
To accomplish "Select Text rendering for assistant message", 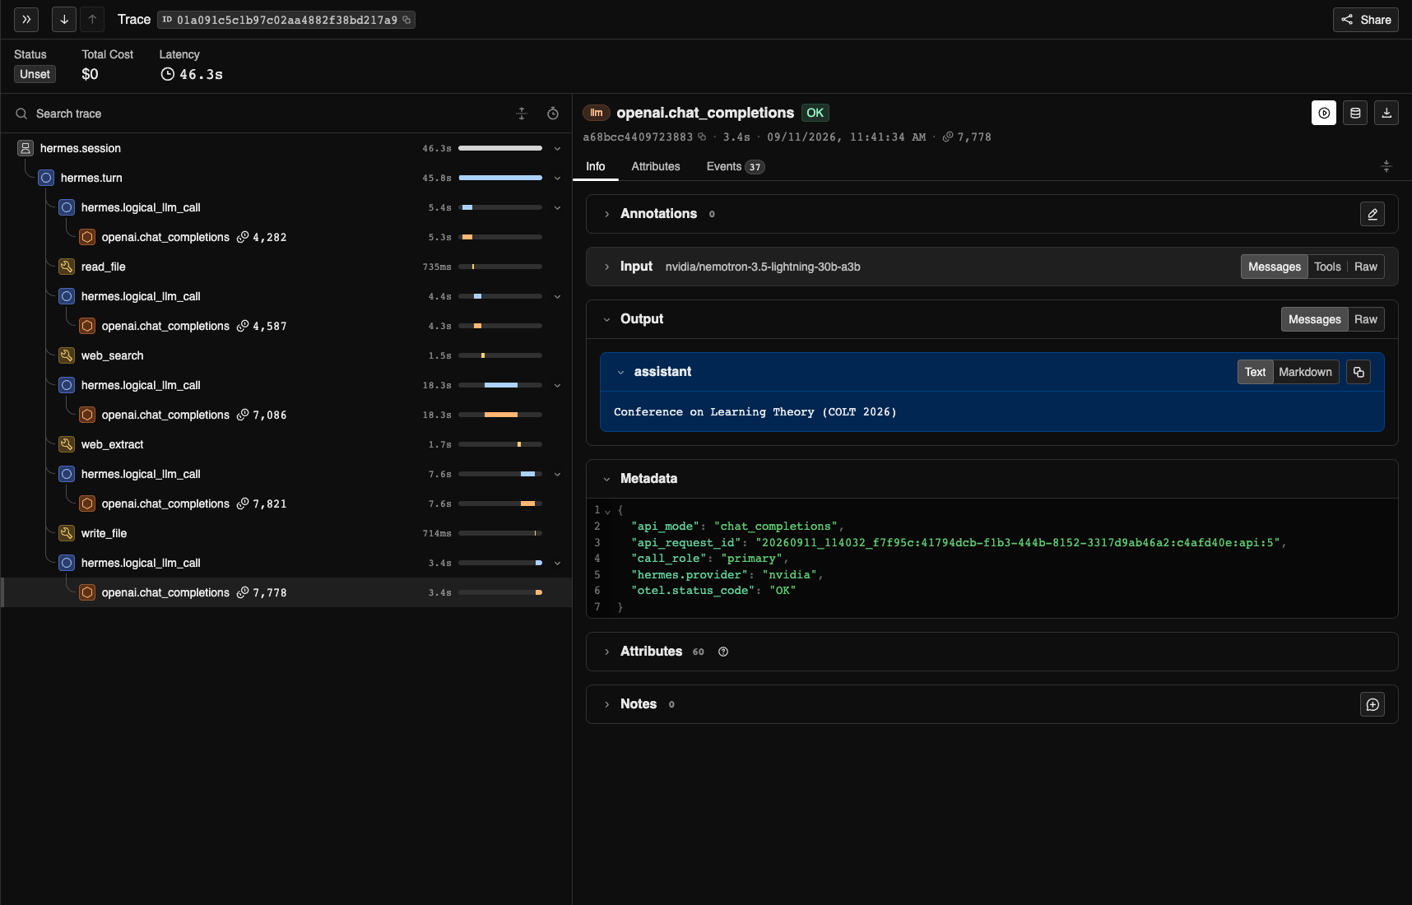I will tap(1256, 372).
